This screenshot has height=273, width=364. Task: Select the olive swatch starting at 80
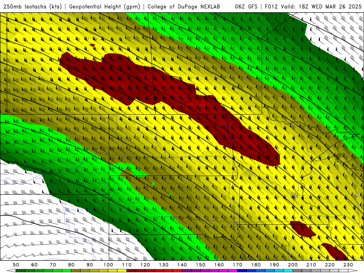click(76, 271)
